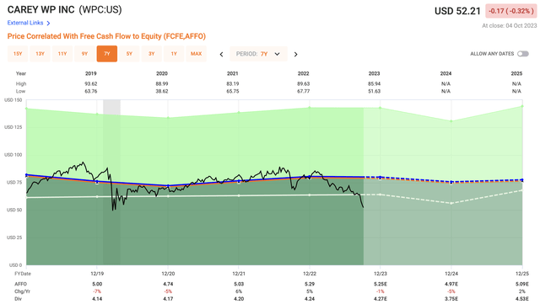Show the MAX period range
540x304 pixels.
(197, 54)
